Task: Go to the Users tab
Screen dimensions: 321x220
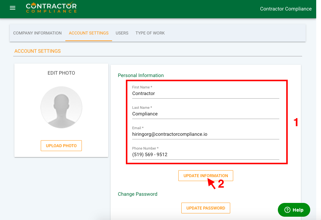Action: tap(122, 33)
